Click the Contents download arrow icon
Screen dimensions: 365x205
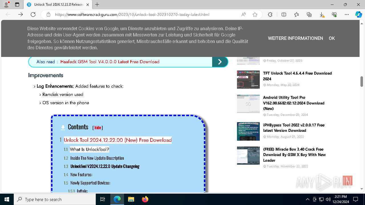63,128
